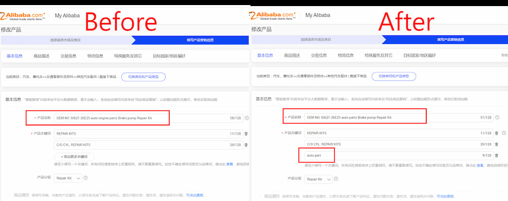Click '+ 添加更多关键词' button

tap(74, 157)
